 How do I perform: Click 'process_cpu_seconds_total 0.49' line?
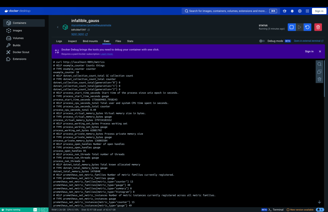75,110
